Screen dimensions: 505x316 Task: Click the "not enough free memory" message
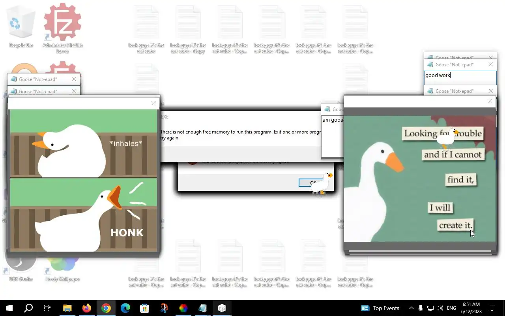click(x=240, y=135)
